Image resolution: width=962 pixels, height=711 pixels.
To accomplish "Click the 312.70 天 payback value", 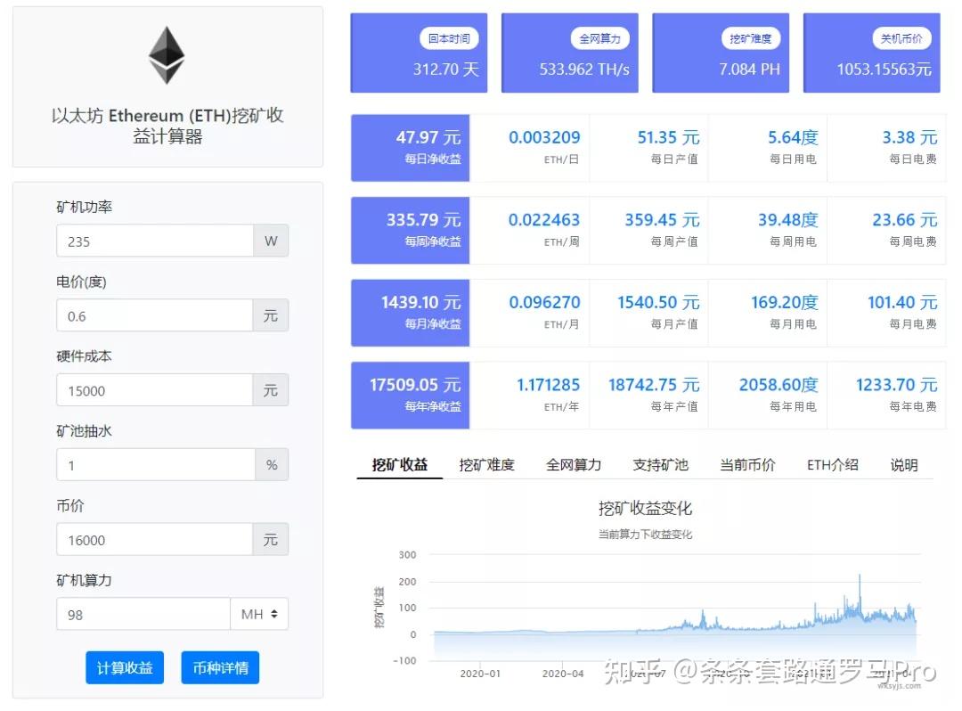I will tap(446, 69).
